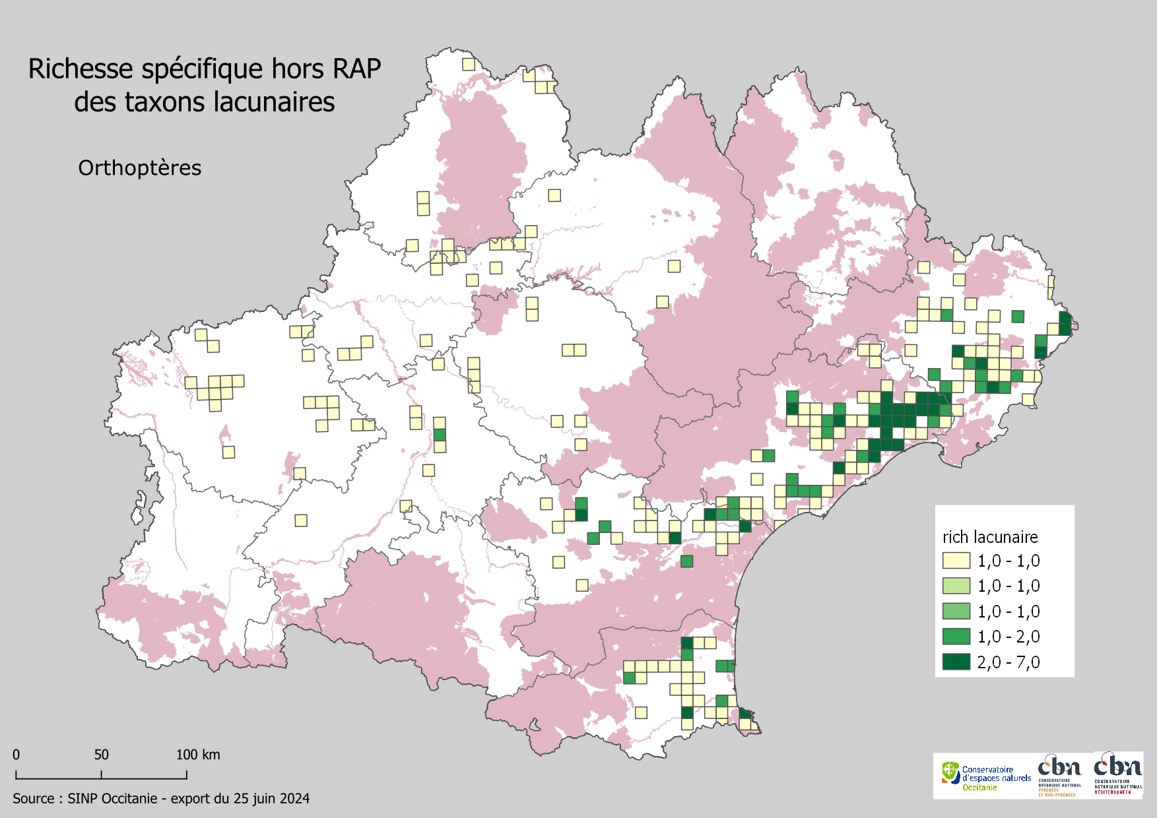This screenshot has height=818, width=1157.
Task: Click the horizontal scale bar line
Action: coord(101,778)
